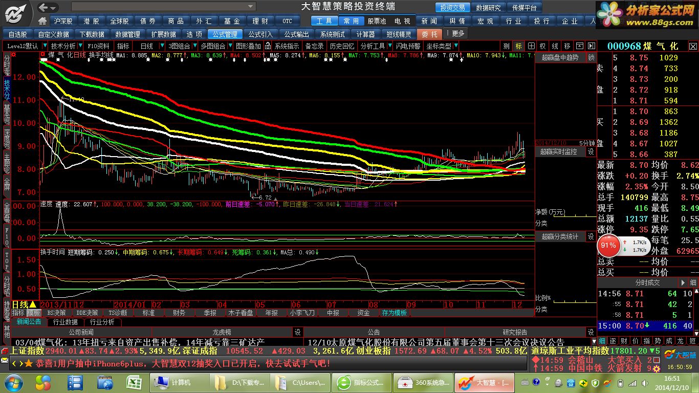Click the 设 button by 超赢分类统计

point(591,236)
